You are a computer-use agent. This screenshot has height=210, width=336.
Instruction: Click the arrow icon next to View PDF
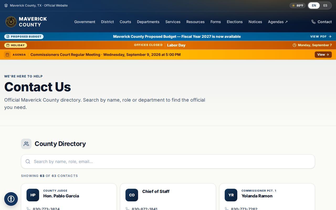coord(330,36)
